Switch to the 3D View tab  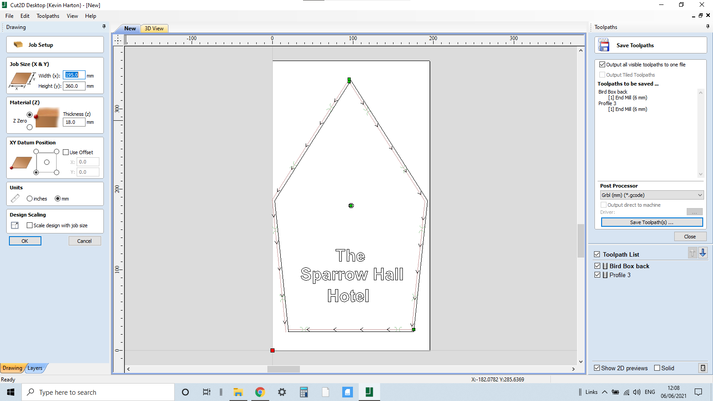[154, 28]
